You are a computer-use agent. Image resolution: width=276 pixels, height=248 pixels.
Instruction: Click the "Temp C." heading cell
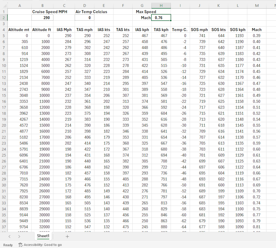click(x=180, y=30)
